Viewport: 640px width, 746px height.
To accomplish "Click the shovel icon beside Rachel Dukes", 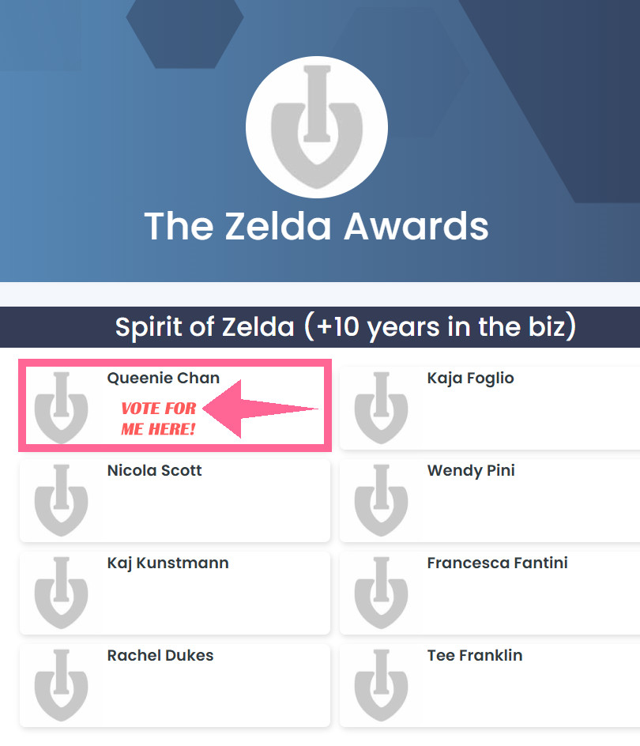I will click(x=62, y=684).
